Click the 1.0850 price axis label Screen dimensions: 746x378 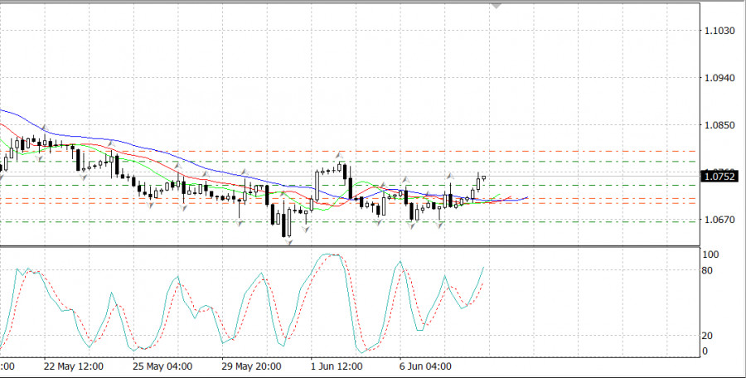pos(717,126)
